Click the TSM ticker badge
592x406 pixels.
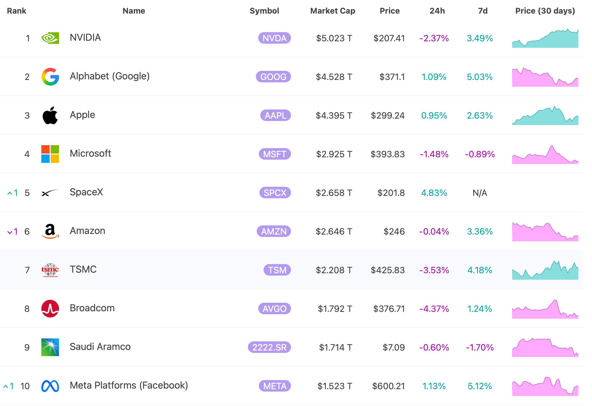click(277, 270)
